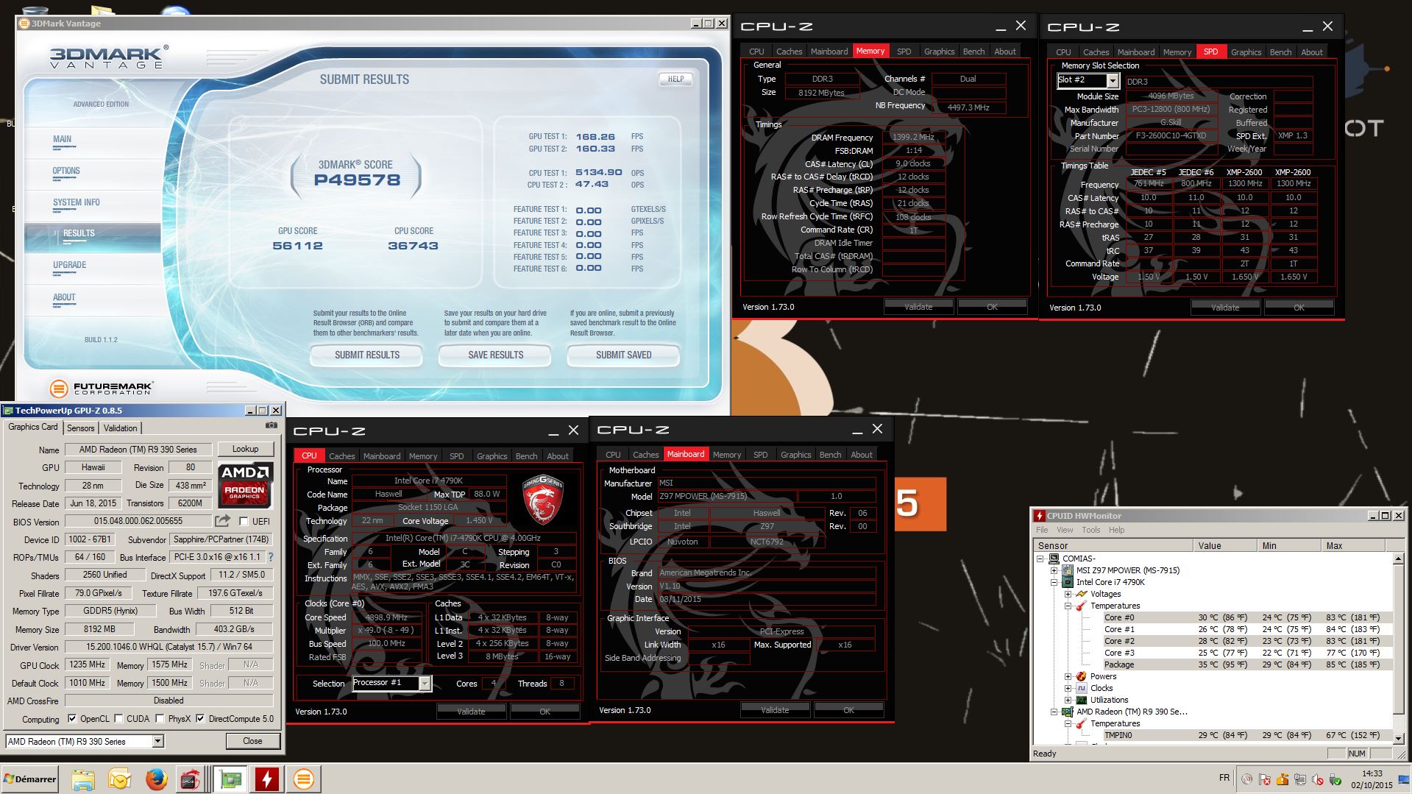Click the SUBMIT RESULTS button
Image resolution: width=1412 pixels, height=794 pixels.
click(366, 355)
